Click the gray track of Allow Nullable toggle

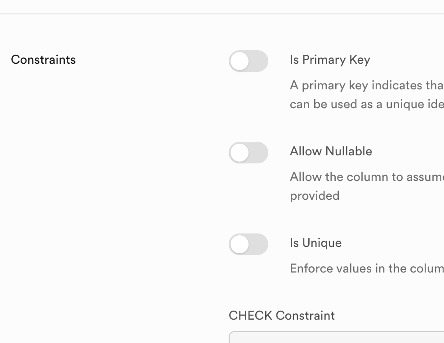(259, 153)
